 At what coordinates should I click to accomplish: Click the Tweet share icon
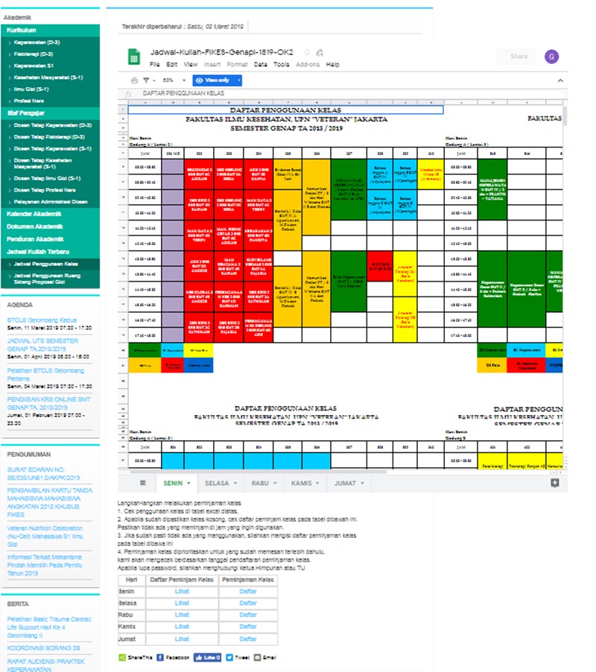228,658
